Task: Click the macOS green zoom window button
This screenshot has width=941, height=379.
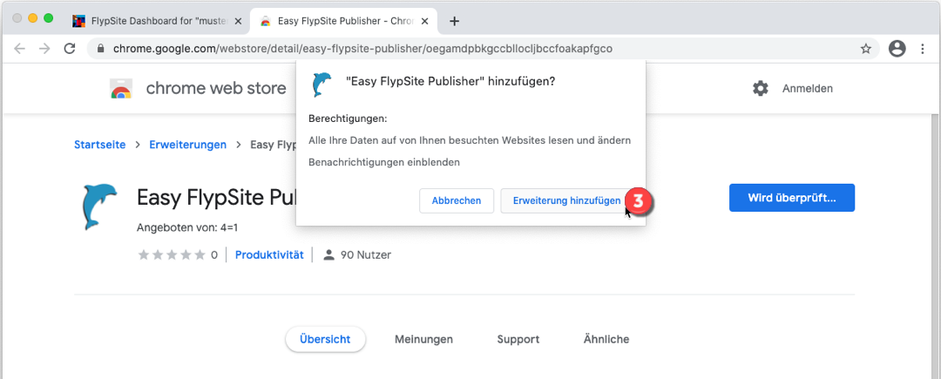Action: point(48,18)
